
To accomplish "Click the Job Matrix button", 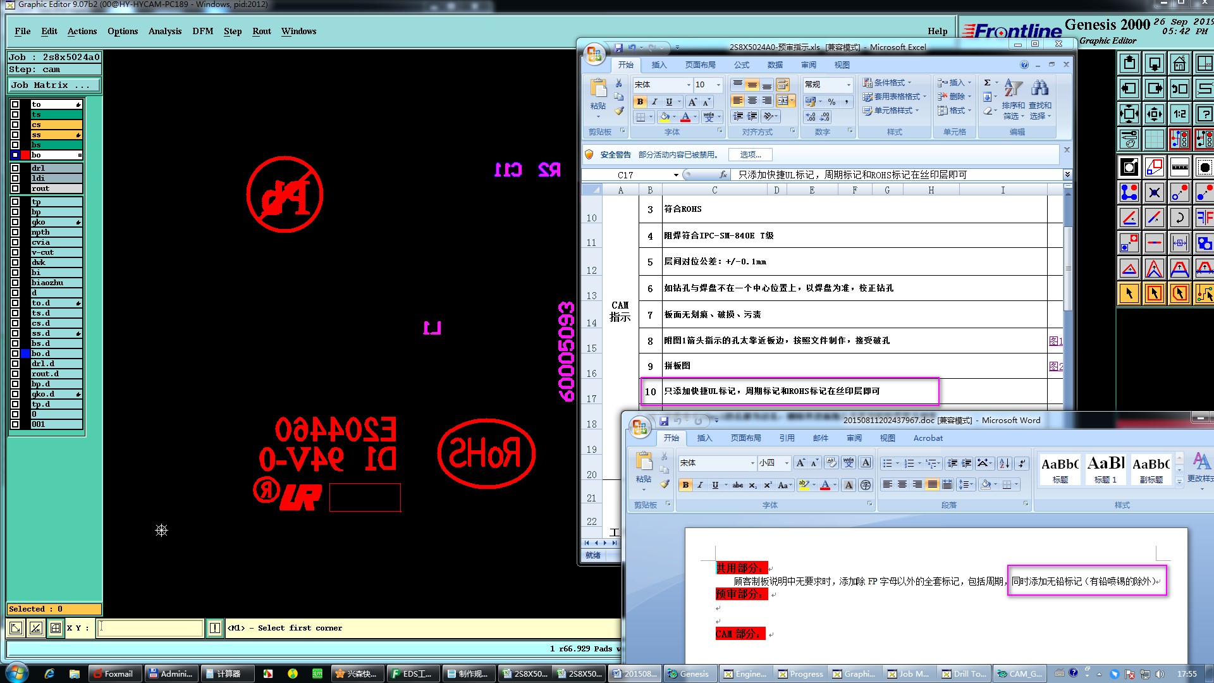I will 53,85.
